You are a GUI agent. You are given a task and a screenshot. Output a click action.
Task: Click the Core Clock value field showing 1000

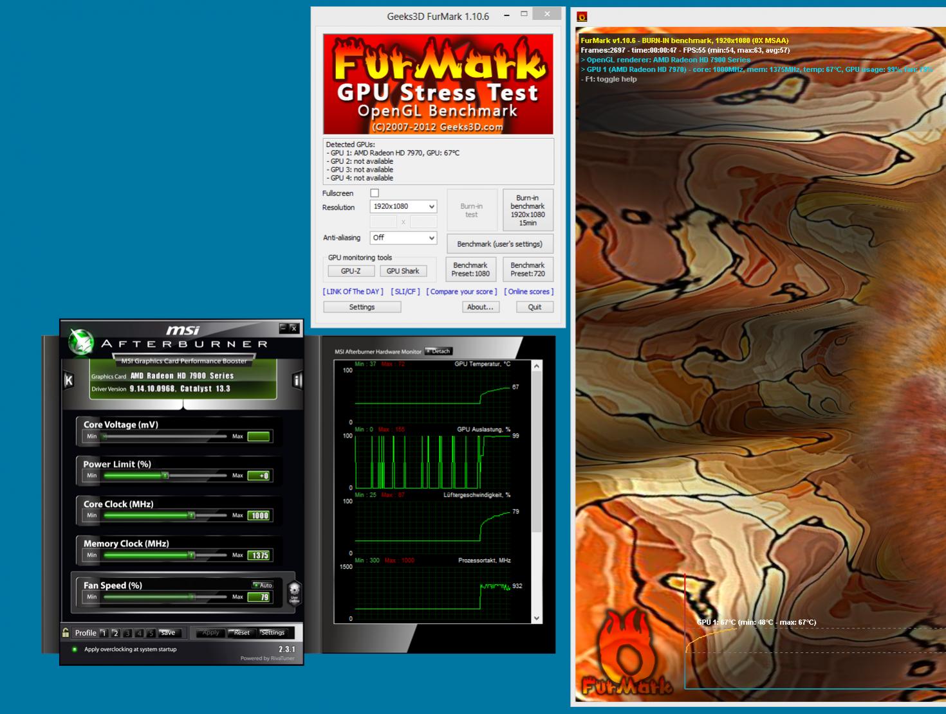(x=259, y=515)
